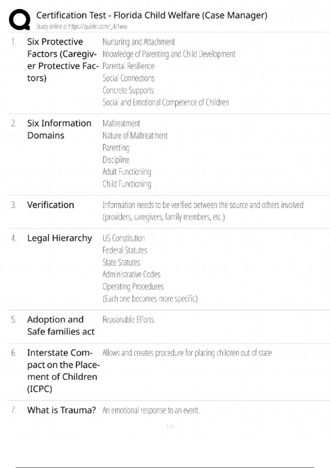Click the 'Nurturing and Attachment' definition line
This screenshot has height=468, width=330.
pos(139,42)
